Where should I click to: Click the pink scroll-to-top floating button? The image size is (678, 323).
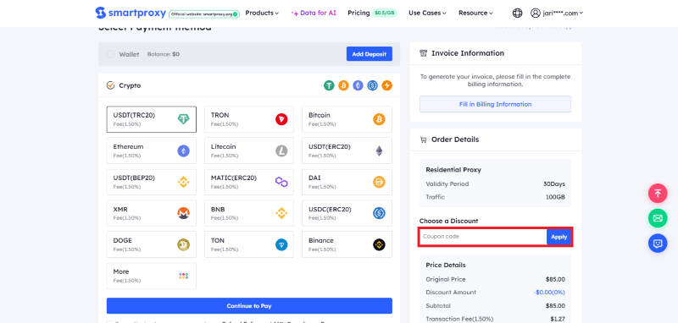click(658, 193)
